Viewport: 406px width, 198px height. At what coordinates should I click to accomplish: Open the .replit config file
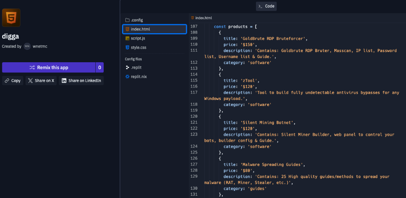155,68
